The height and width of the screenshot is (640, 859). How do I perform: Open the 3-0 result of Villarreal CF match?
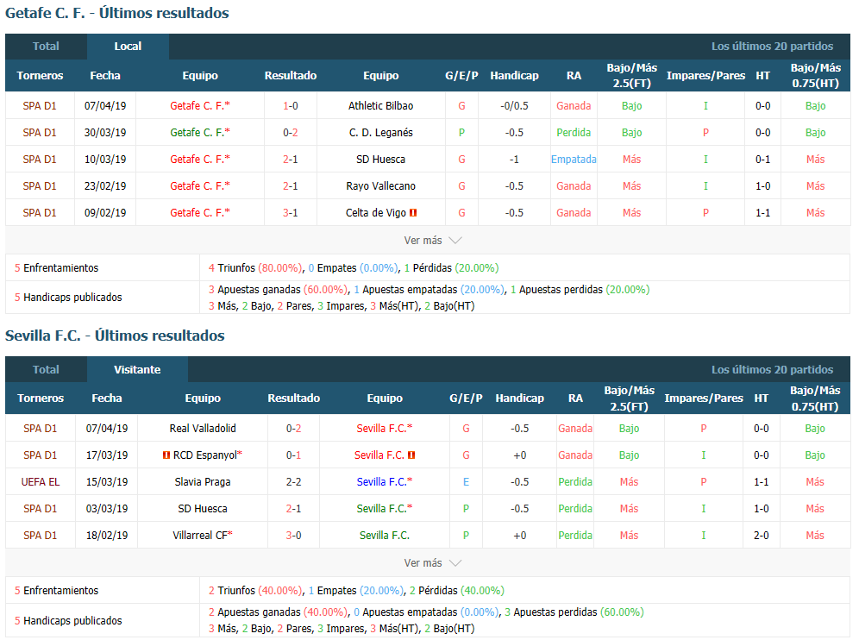pos(293,536)
